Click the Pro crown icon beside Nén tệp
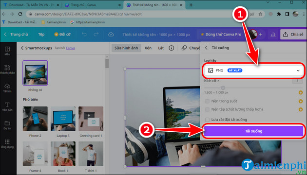The width and height of the screenshot is (307, 175). (x=301, y=109)
